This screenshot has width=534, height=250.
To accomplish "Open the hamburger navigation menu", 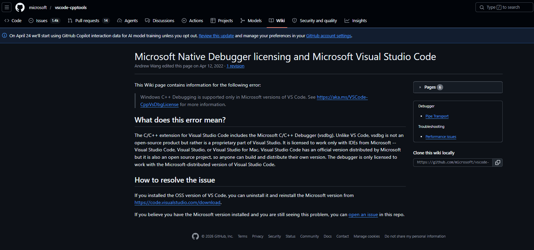I will pos(7,7).
